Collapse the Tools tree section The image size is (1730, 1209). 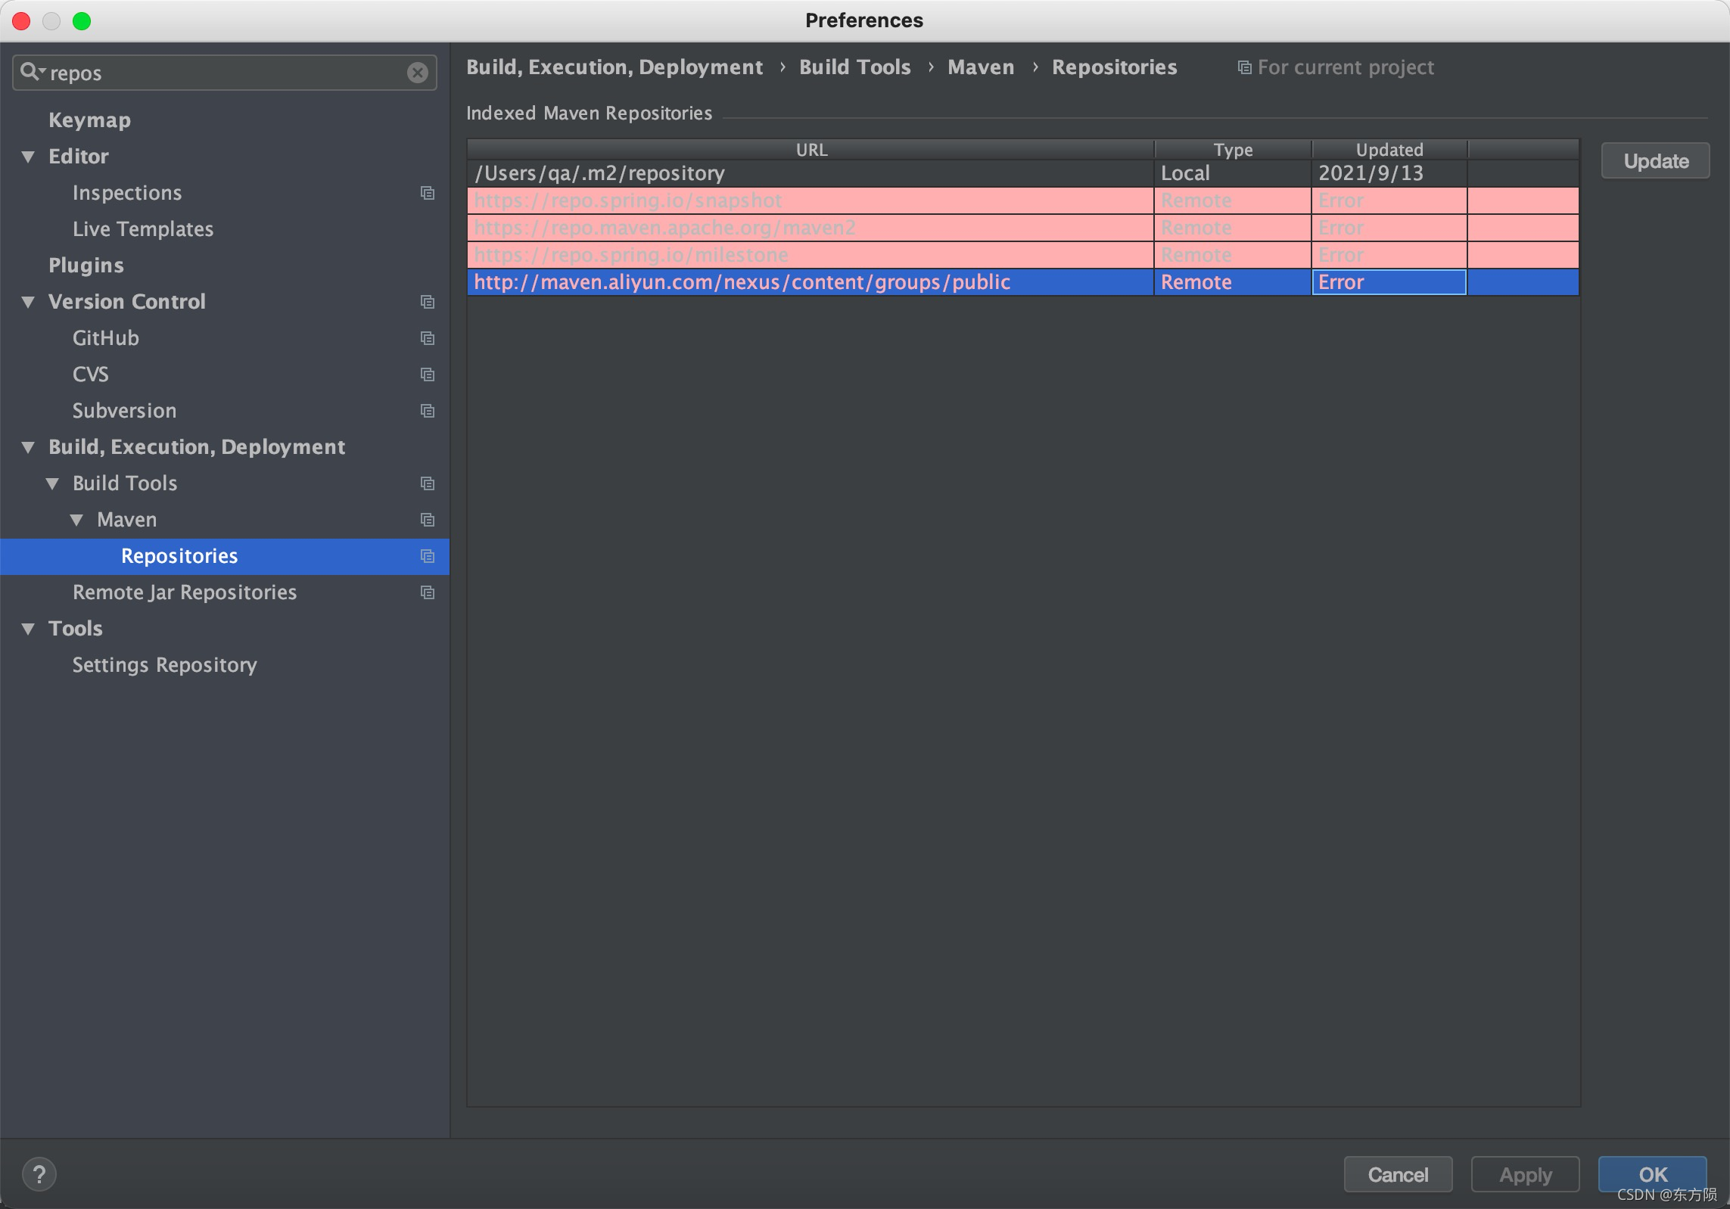coord(29,629)
